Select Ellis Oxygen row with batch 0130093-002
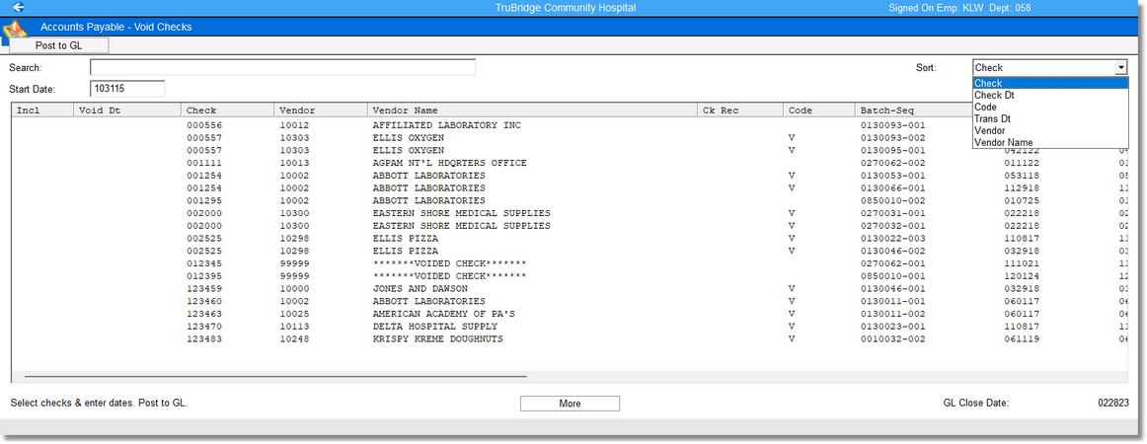 tap(571, 138)
